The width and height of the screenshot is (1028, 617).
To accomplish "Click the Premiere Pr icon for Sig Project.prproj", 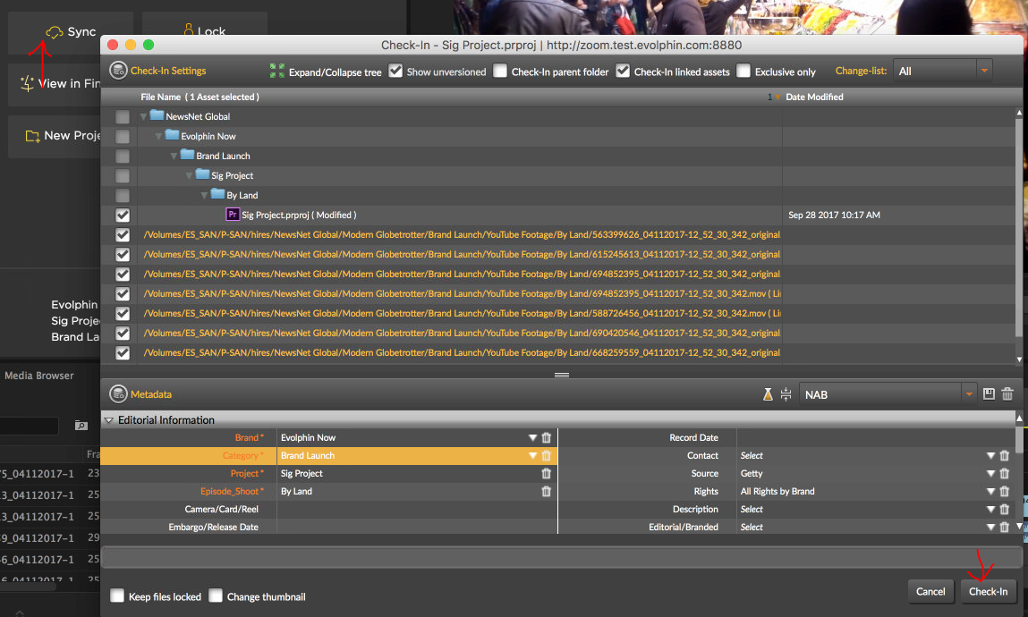I will [232, 215].
